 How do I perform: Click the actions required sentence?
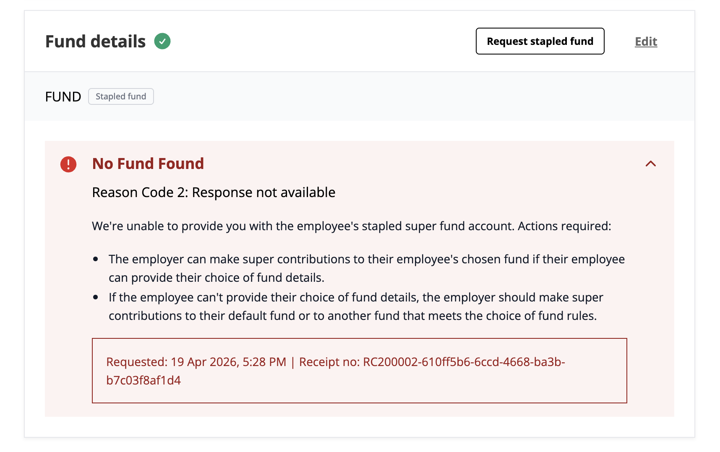[x=352, y=226]
